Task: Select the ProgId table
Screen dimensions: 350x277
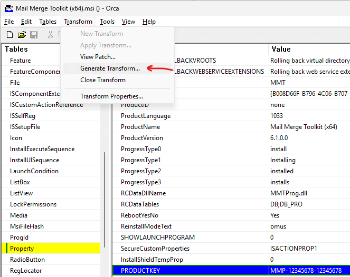Action: (x=19, y=238)
